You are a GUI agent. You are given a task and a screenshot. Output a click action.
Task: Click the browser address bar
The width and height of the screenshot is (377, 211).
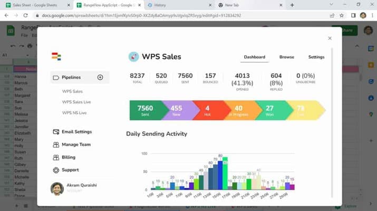click(x=183, y=15)
